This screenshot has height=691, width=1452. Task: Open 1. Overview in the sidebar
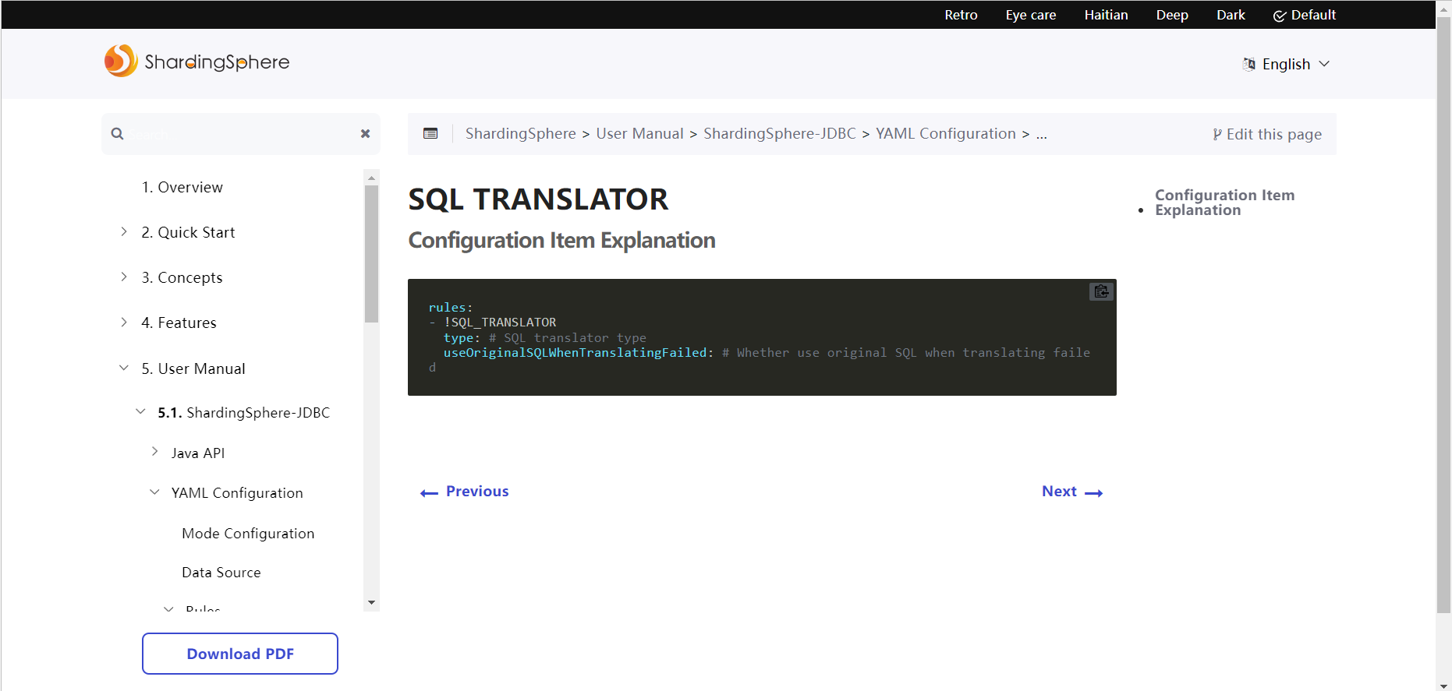(182, 187)
